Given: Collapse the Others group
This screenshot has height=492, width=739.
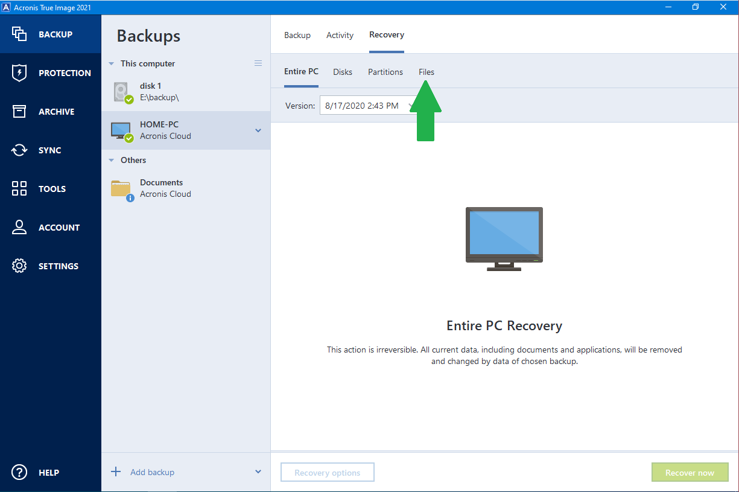Looking at the screenshot, I should click(x=112, y=160).
